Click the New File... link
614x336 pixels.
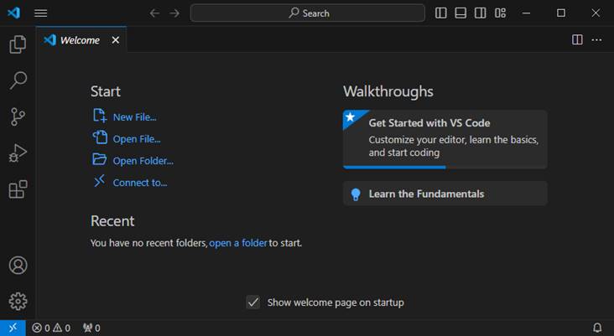[134, 117]
